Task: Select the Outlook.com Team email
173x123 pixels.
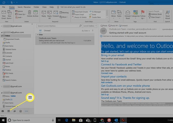Action: click(x=65, y=41)
